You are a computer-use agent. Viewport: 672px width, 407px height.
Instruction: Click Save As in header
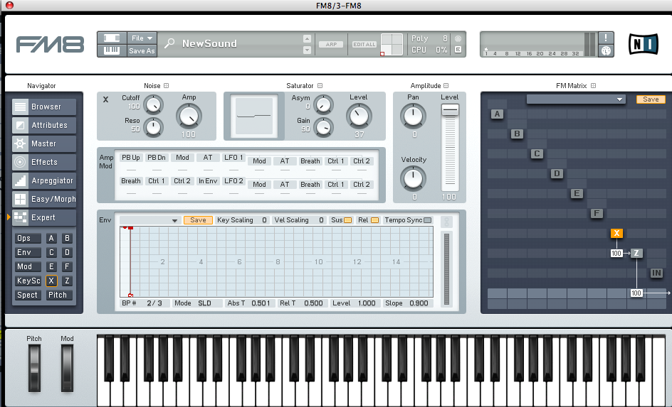coord(142,50)
